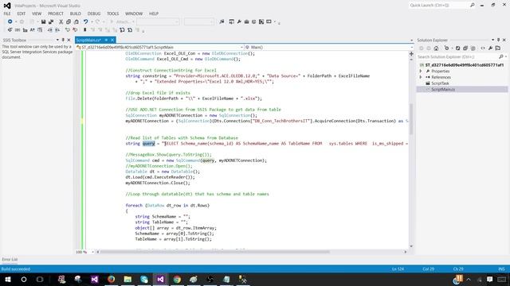Pin the SSIS Toolbox panel (auto hide)
This screenshot has height=286, width=510.
tap(63, 40)
